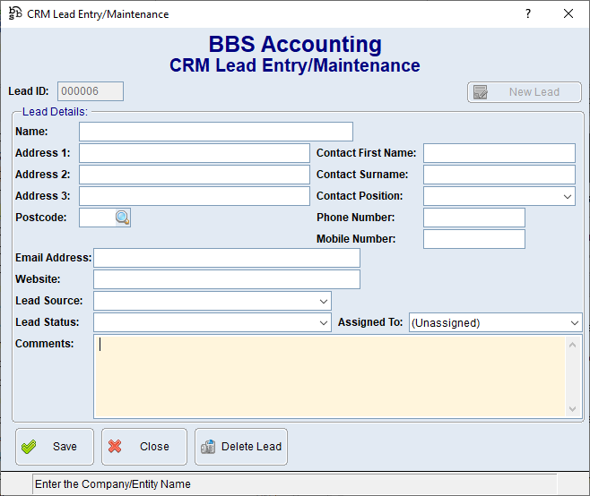Click the 'CRM Lead Entry/Maintenance' subheading

point(295,65)
